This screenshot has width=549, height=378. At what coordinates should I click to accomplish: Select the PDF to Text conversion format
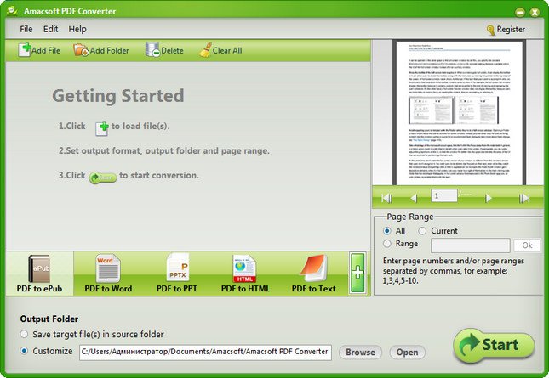(314, 274)
